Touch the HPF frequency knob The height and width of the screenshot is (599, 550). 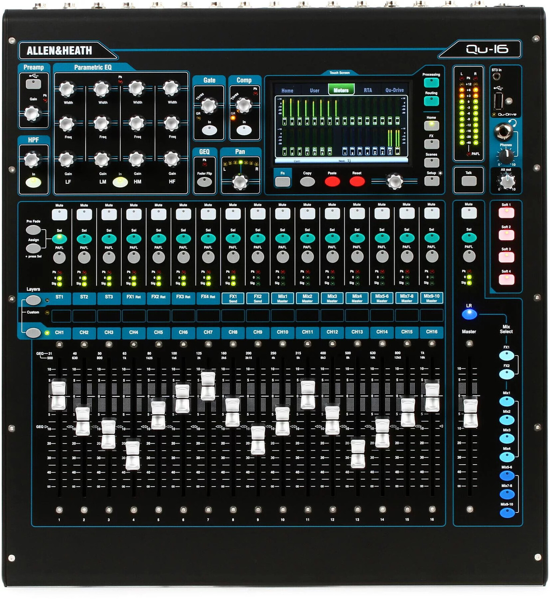32,160
